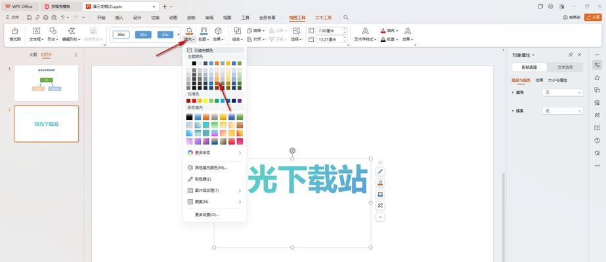Screen dimensions: 606x262
Task: Add a new tab with plus button
Action: coord(165,7)
